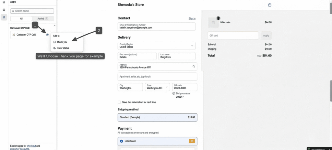The width and height of the screenshot is (332, 150).
Task: Open the State dropdown
Action: tap(157, 87)
